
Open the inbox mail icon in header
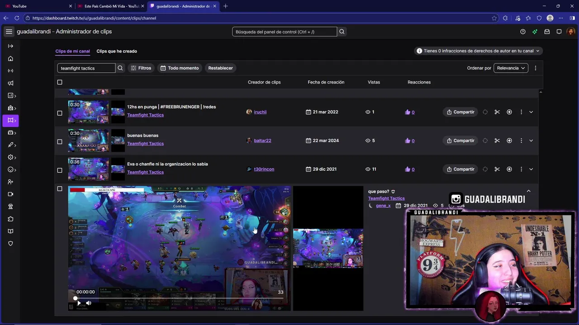[547, 32]
